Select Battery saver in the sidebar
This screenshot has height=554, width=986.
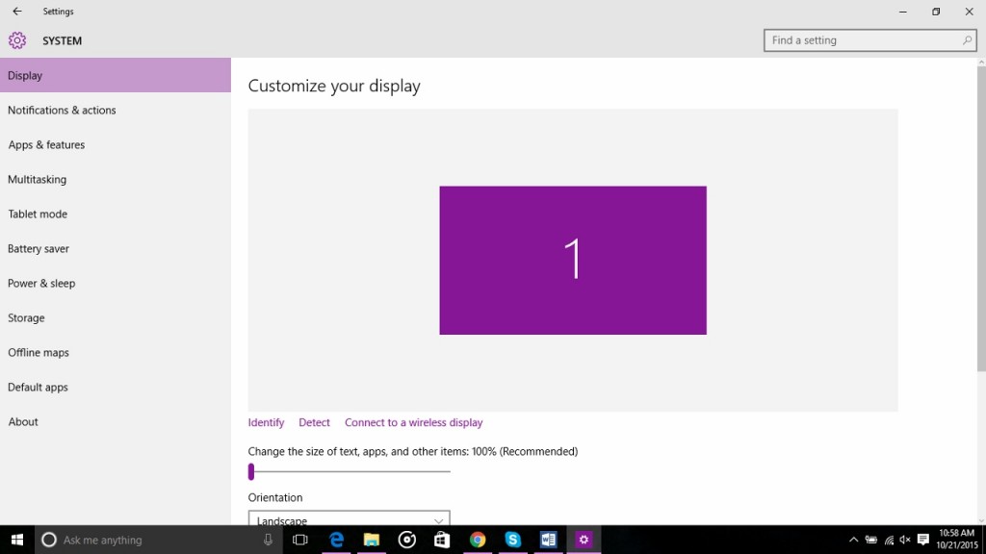[x=39, y=248]
